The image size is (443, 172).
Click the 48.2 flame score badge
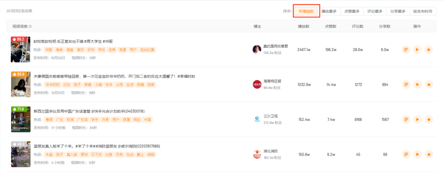[x=18, y=144]
